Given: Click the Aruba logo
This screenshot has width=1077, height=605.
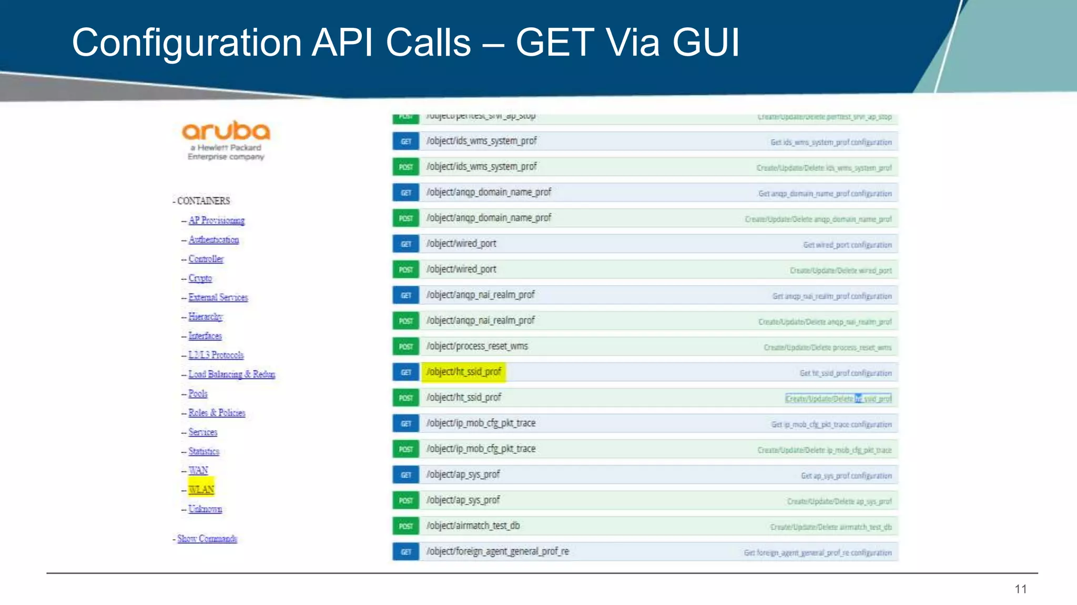Looking at the screenshot, I should [226, 140].
